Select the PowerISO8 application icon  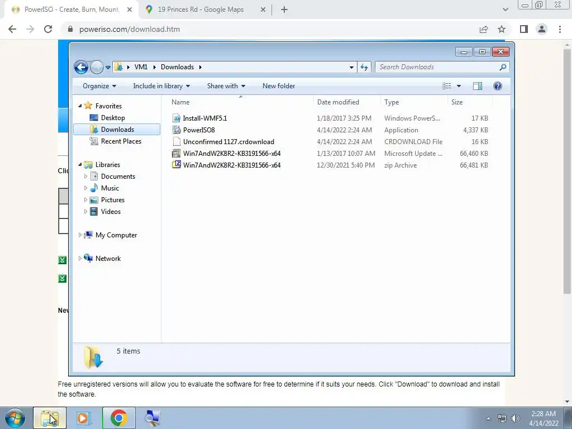[177, 130]
